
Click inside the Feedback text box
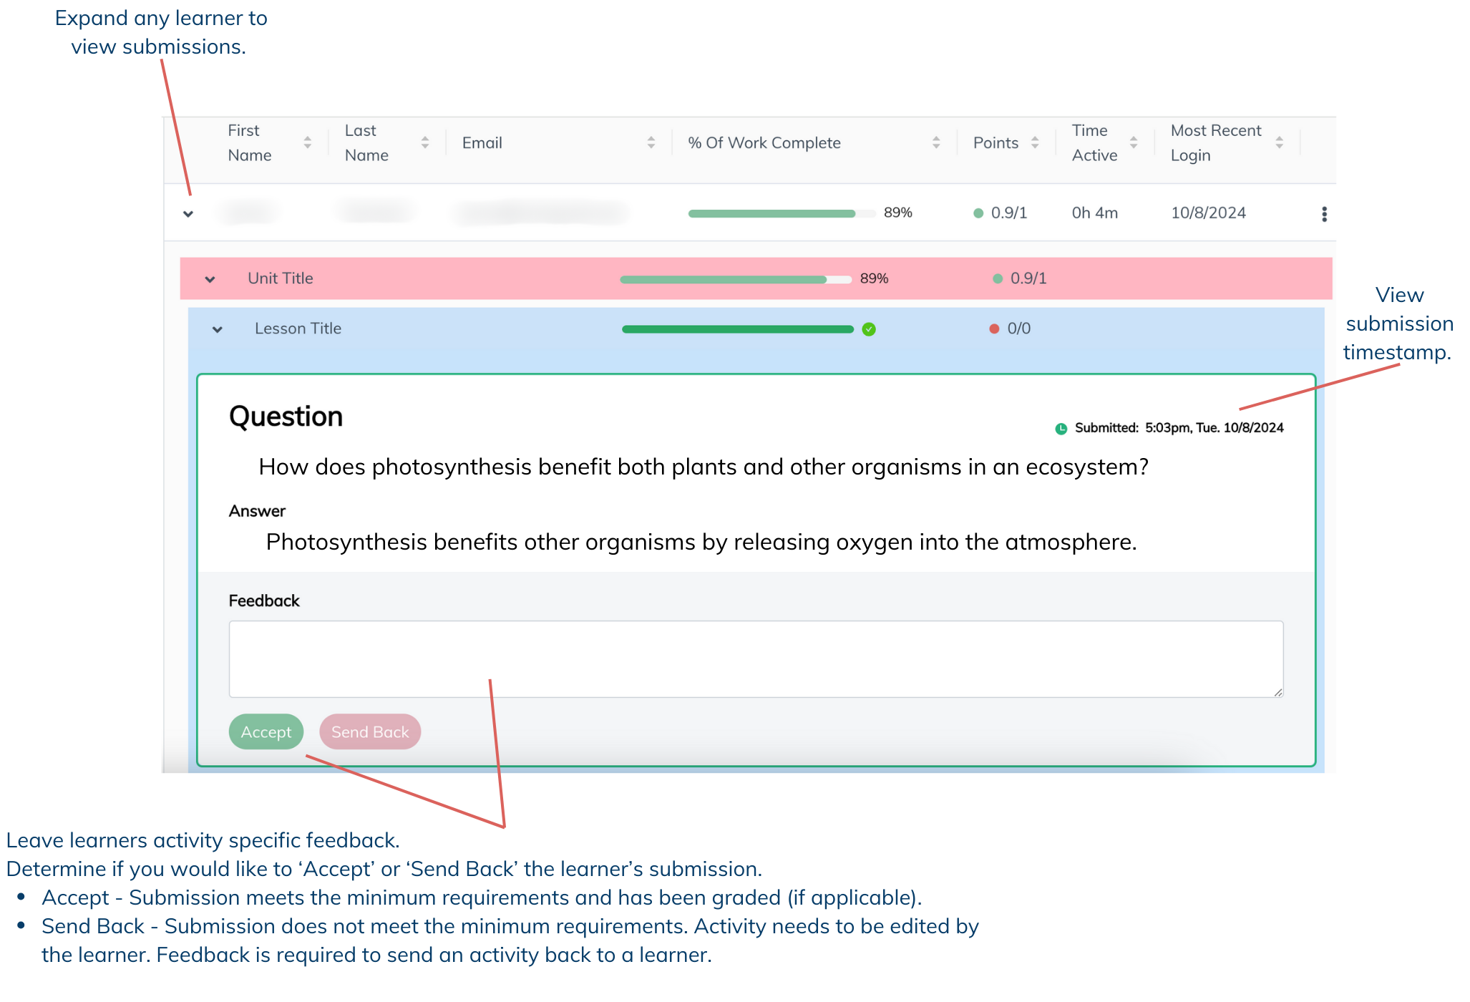click(x=756, y=658)
